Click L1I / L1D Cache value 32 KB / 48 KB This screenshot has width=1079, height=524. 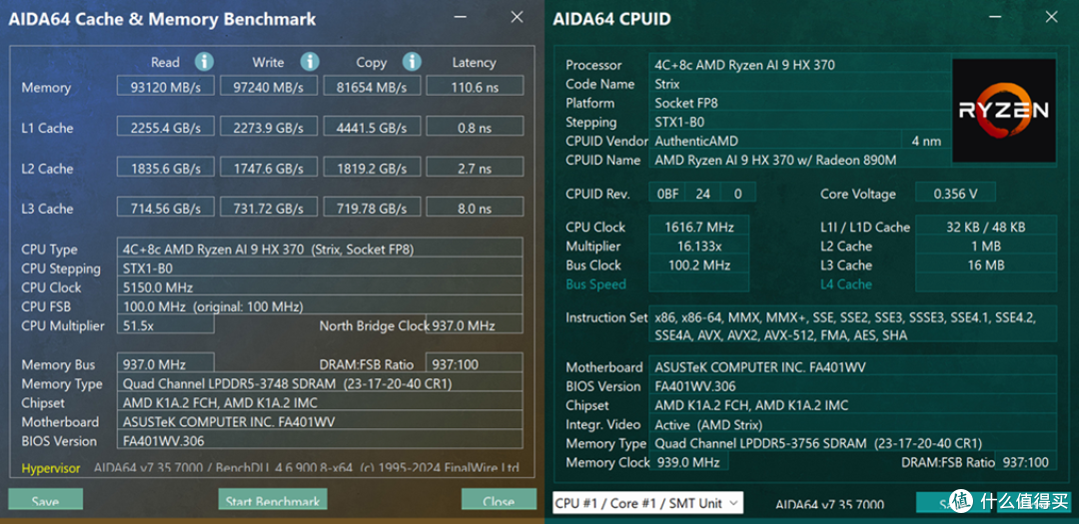click(986, 227)
